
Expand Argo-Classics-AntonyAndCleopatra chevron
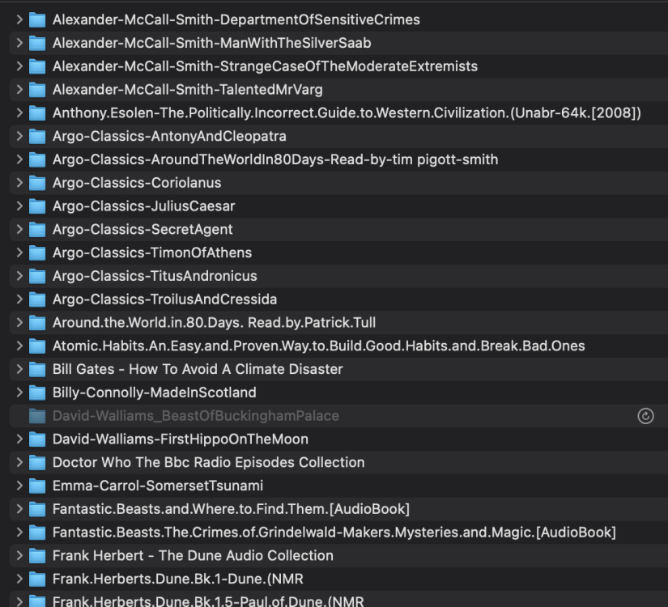pos(19,136)
